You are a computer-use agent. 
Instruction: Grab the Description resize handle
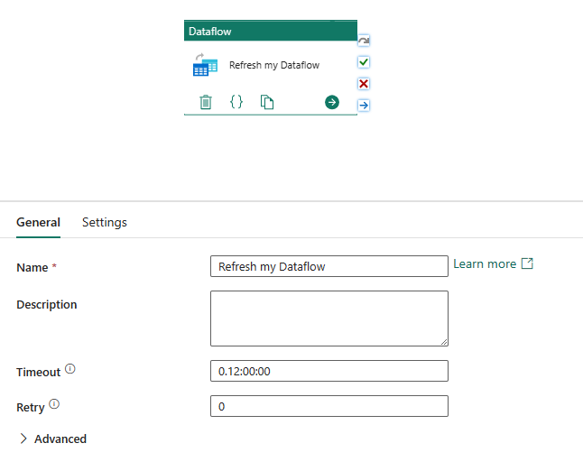pyautogui.click(x=444, y=342)
